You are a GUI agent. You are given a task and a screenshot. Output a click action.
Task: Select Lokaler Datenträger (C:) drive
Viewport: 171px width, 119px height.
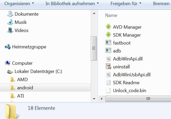coord(38,71)
